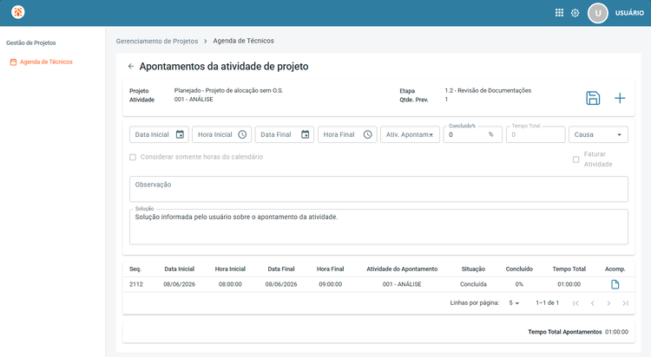
Task: Open Acomp. document icon for row 2112
Action: coord(615,284)
